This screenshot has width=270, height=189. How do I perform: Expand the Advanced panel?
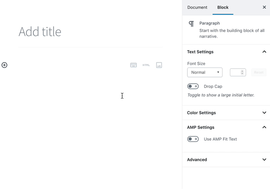264,159
